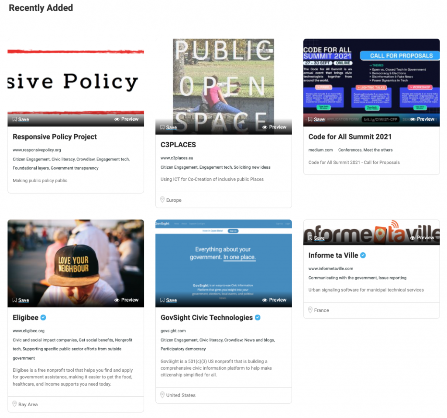Click the Bay Area location text
Image resolution: width=447 pixels, height=418 pixels.
click(x=28, y=404)
